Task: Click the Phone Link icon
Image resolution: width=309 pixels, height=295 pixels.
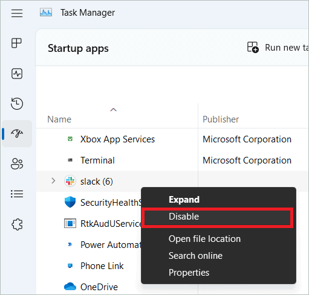Action: [70, 265]
